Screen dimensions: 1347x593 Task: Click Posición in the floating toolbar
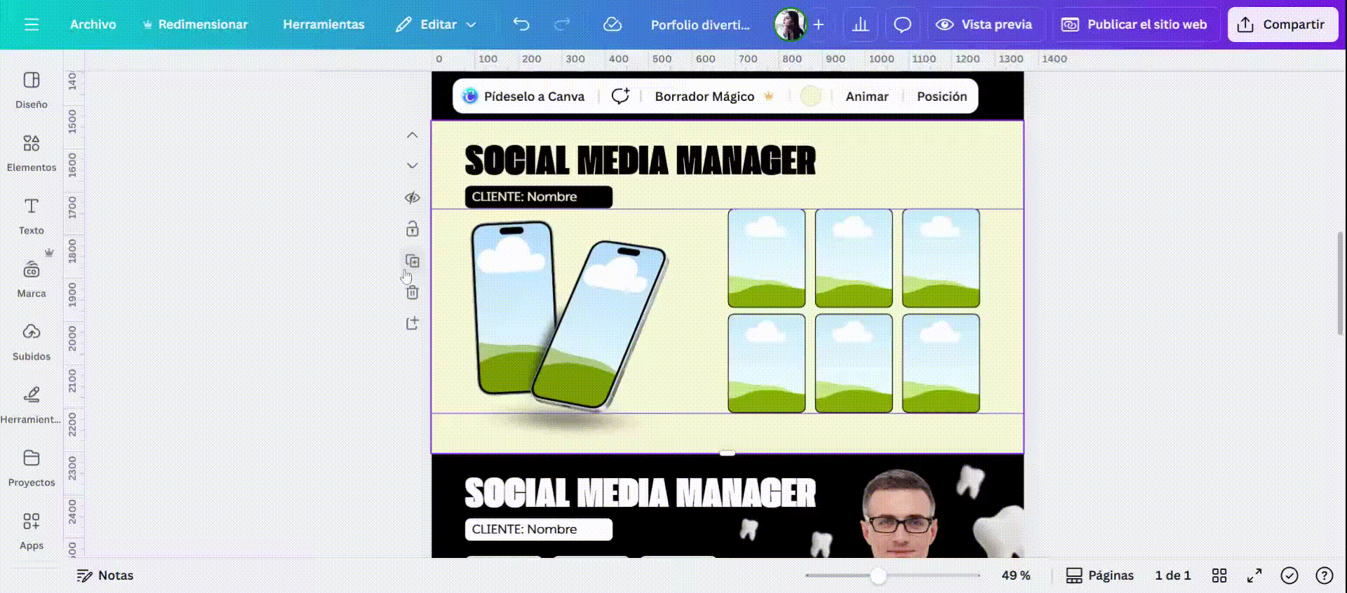click(x=941, y=96)
